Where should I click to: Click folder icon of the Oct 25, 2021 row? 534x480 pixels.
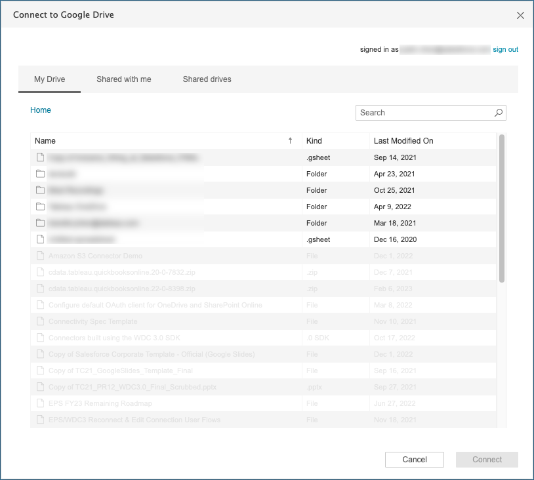(x=40, y=190)
